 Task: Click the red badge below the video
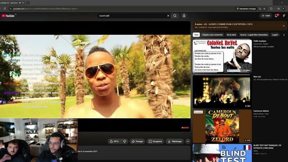click(x=185, y=128)
